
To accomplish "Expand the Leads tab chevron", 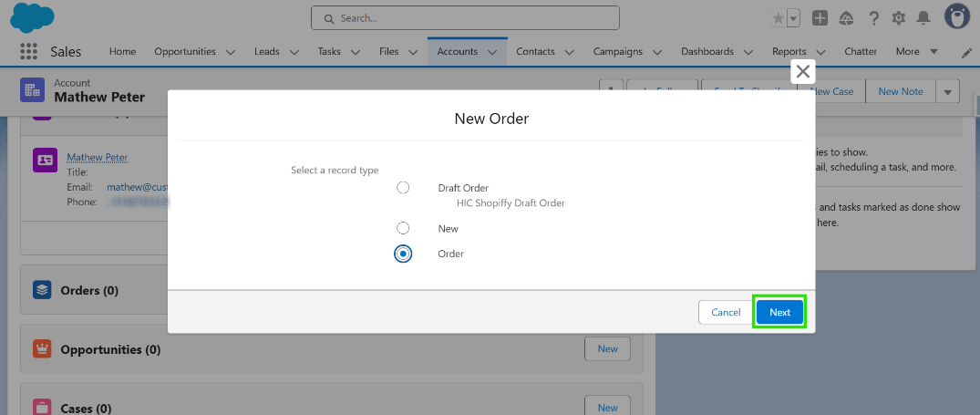I will pos(294,53).
